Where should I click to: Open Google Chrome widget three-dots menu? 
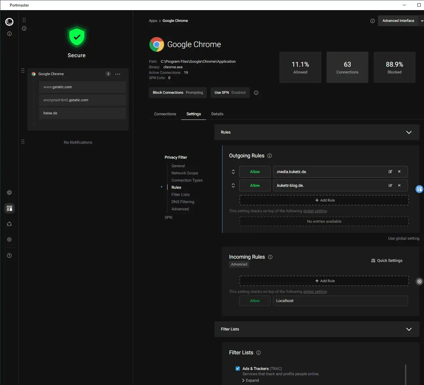(x=118, y=74)
